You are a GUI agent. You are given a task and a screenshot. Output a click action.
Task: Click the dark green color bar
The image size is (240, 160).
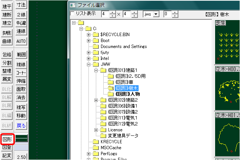21,138
